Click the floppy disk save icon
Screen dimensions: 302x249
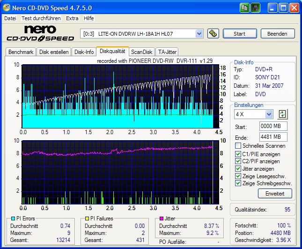point(255,8)
